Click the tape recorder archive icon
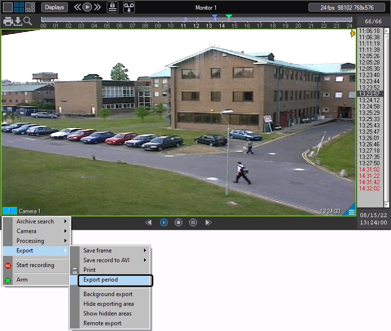 [x=129, y=7]
